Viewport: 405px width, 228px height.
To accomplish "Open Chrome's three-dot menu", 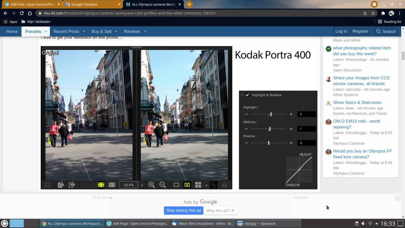I will pos(399,13).
